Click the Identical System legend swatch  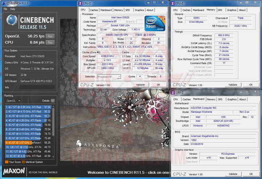tap(23, 162)
